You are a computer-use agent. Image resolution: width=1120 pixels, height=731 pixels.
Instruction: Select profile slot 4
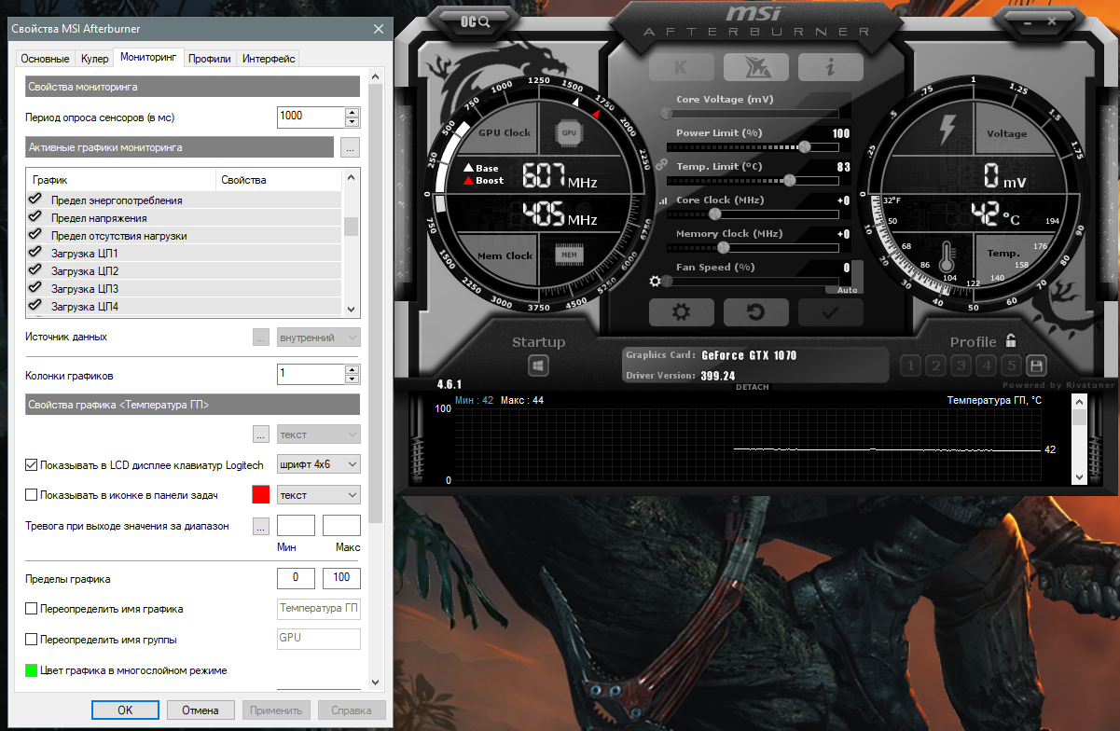click(987, 365)
